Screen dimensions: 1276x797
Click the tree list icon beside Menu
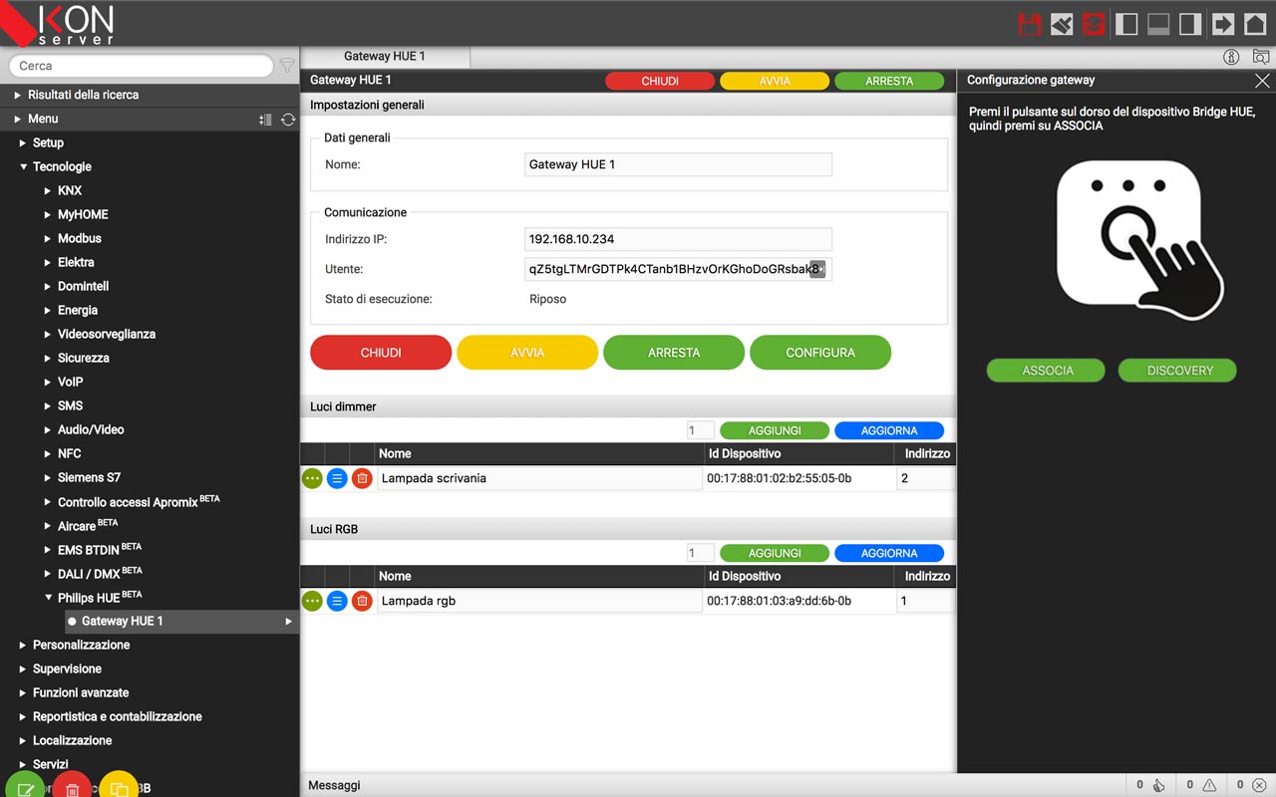(265, 120)
